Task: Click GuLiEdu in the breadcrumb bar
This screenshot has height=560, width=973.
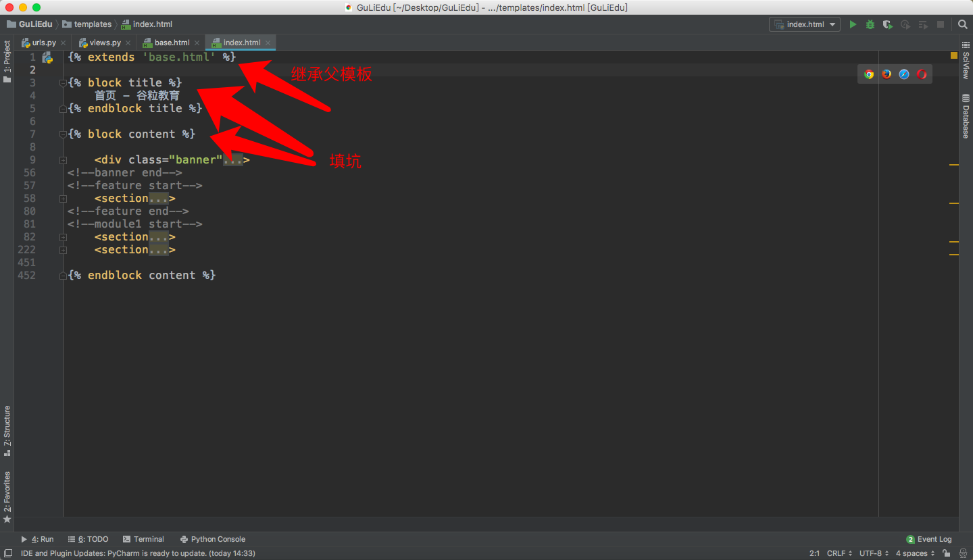Action: 30,24
